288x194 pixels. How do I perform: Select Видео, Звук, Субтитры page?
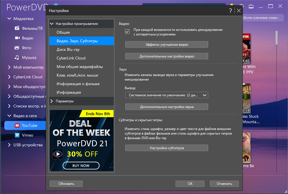click(x=82, y=41)
